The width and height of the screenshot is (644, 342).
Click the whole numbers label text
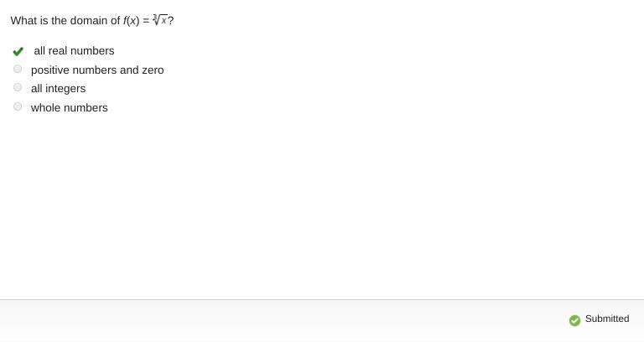pos(69,108)
